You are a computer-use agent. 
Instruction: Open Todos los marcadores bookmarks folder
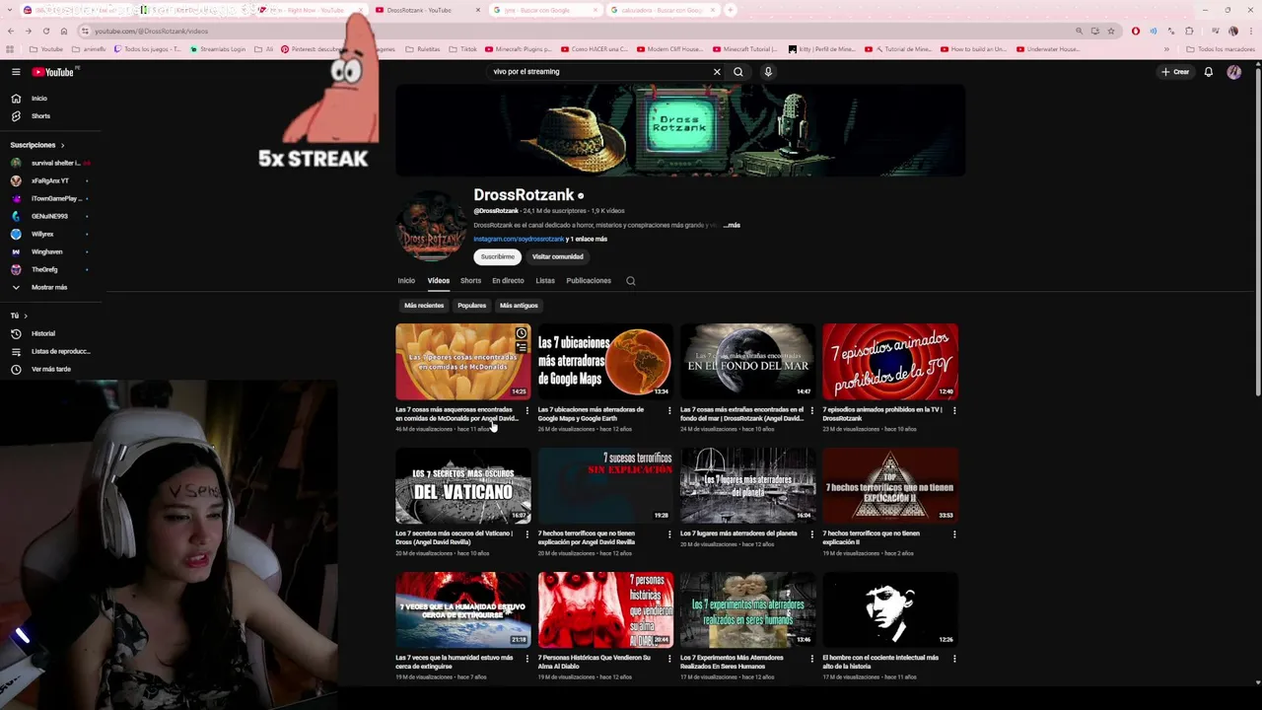point(1221,49)
